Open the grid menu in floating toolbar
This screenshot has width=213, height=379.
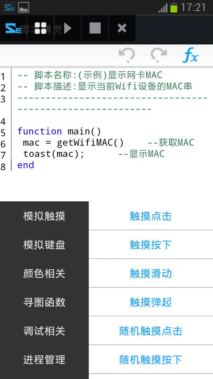pyautogui.click(x=40, y=29)
